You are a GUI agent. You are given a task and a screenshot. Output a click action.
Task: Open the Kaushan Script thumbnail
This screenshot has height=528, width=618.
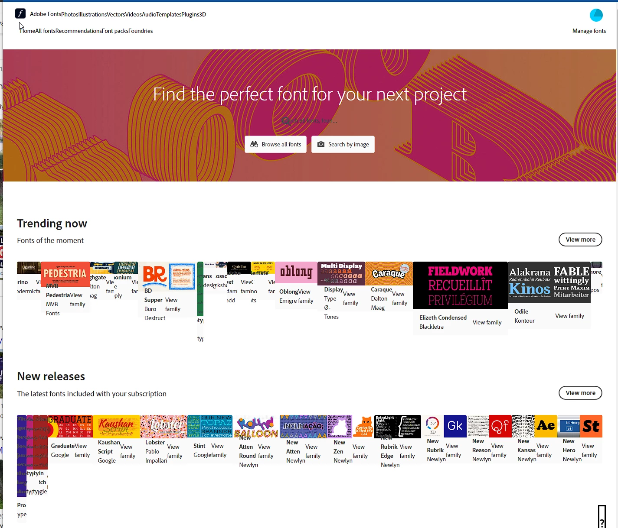116,427
